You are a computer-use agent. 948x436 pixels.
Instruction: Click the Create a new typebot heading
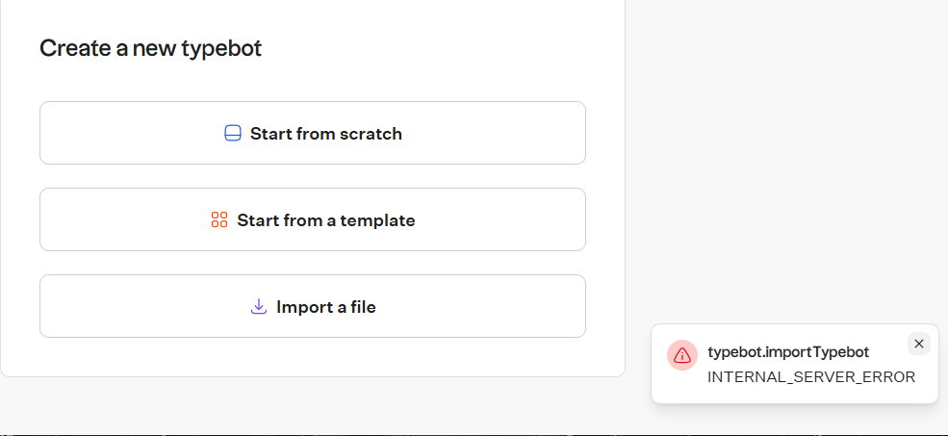tap(150, 48)
